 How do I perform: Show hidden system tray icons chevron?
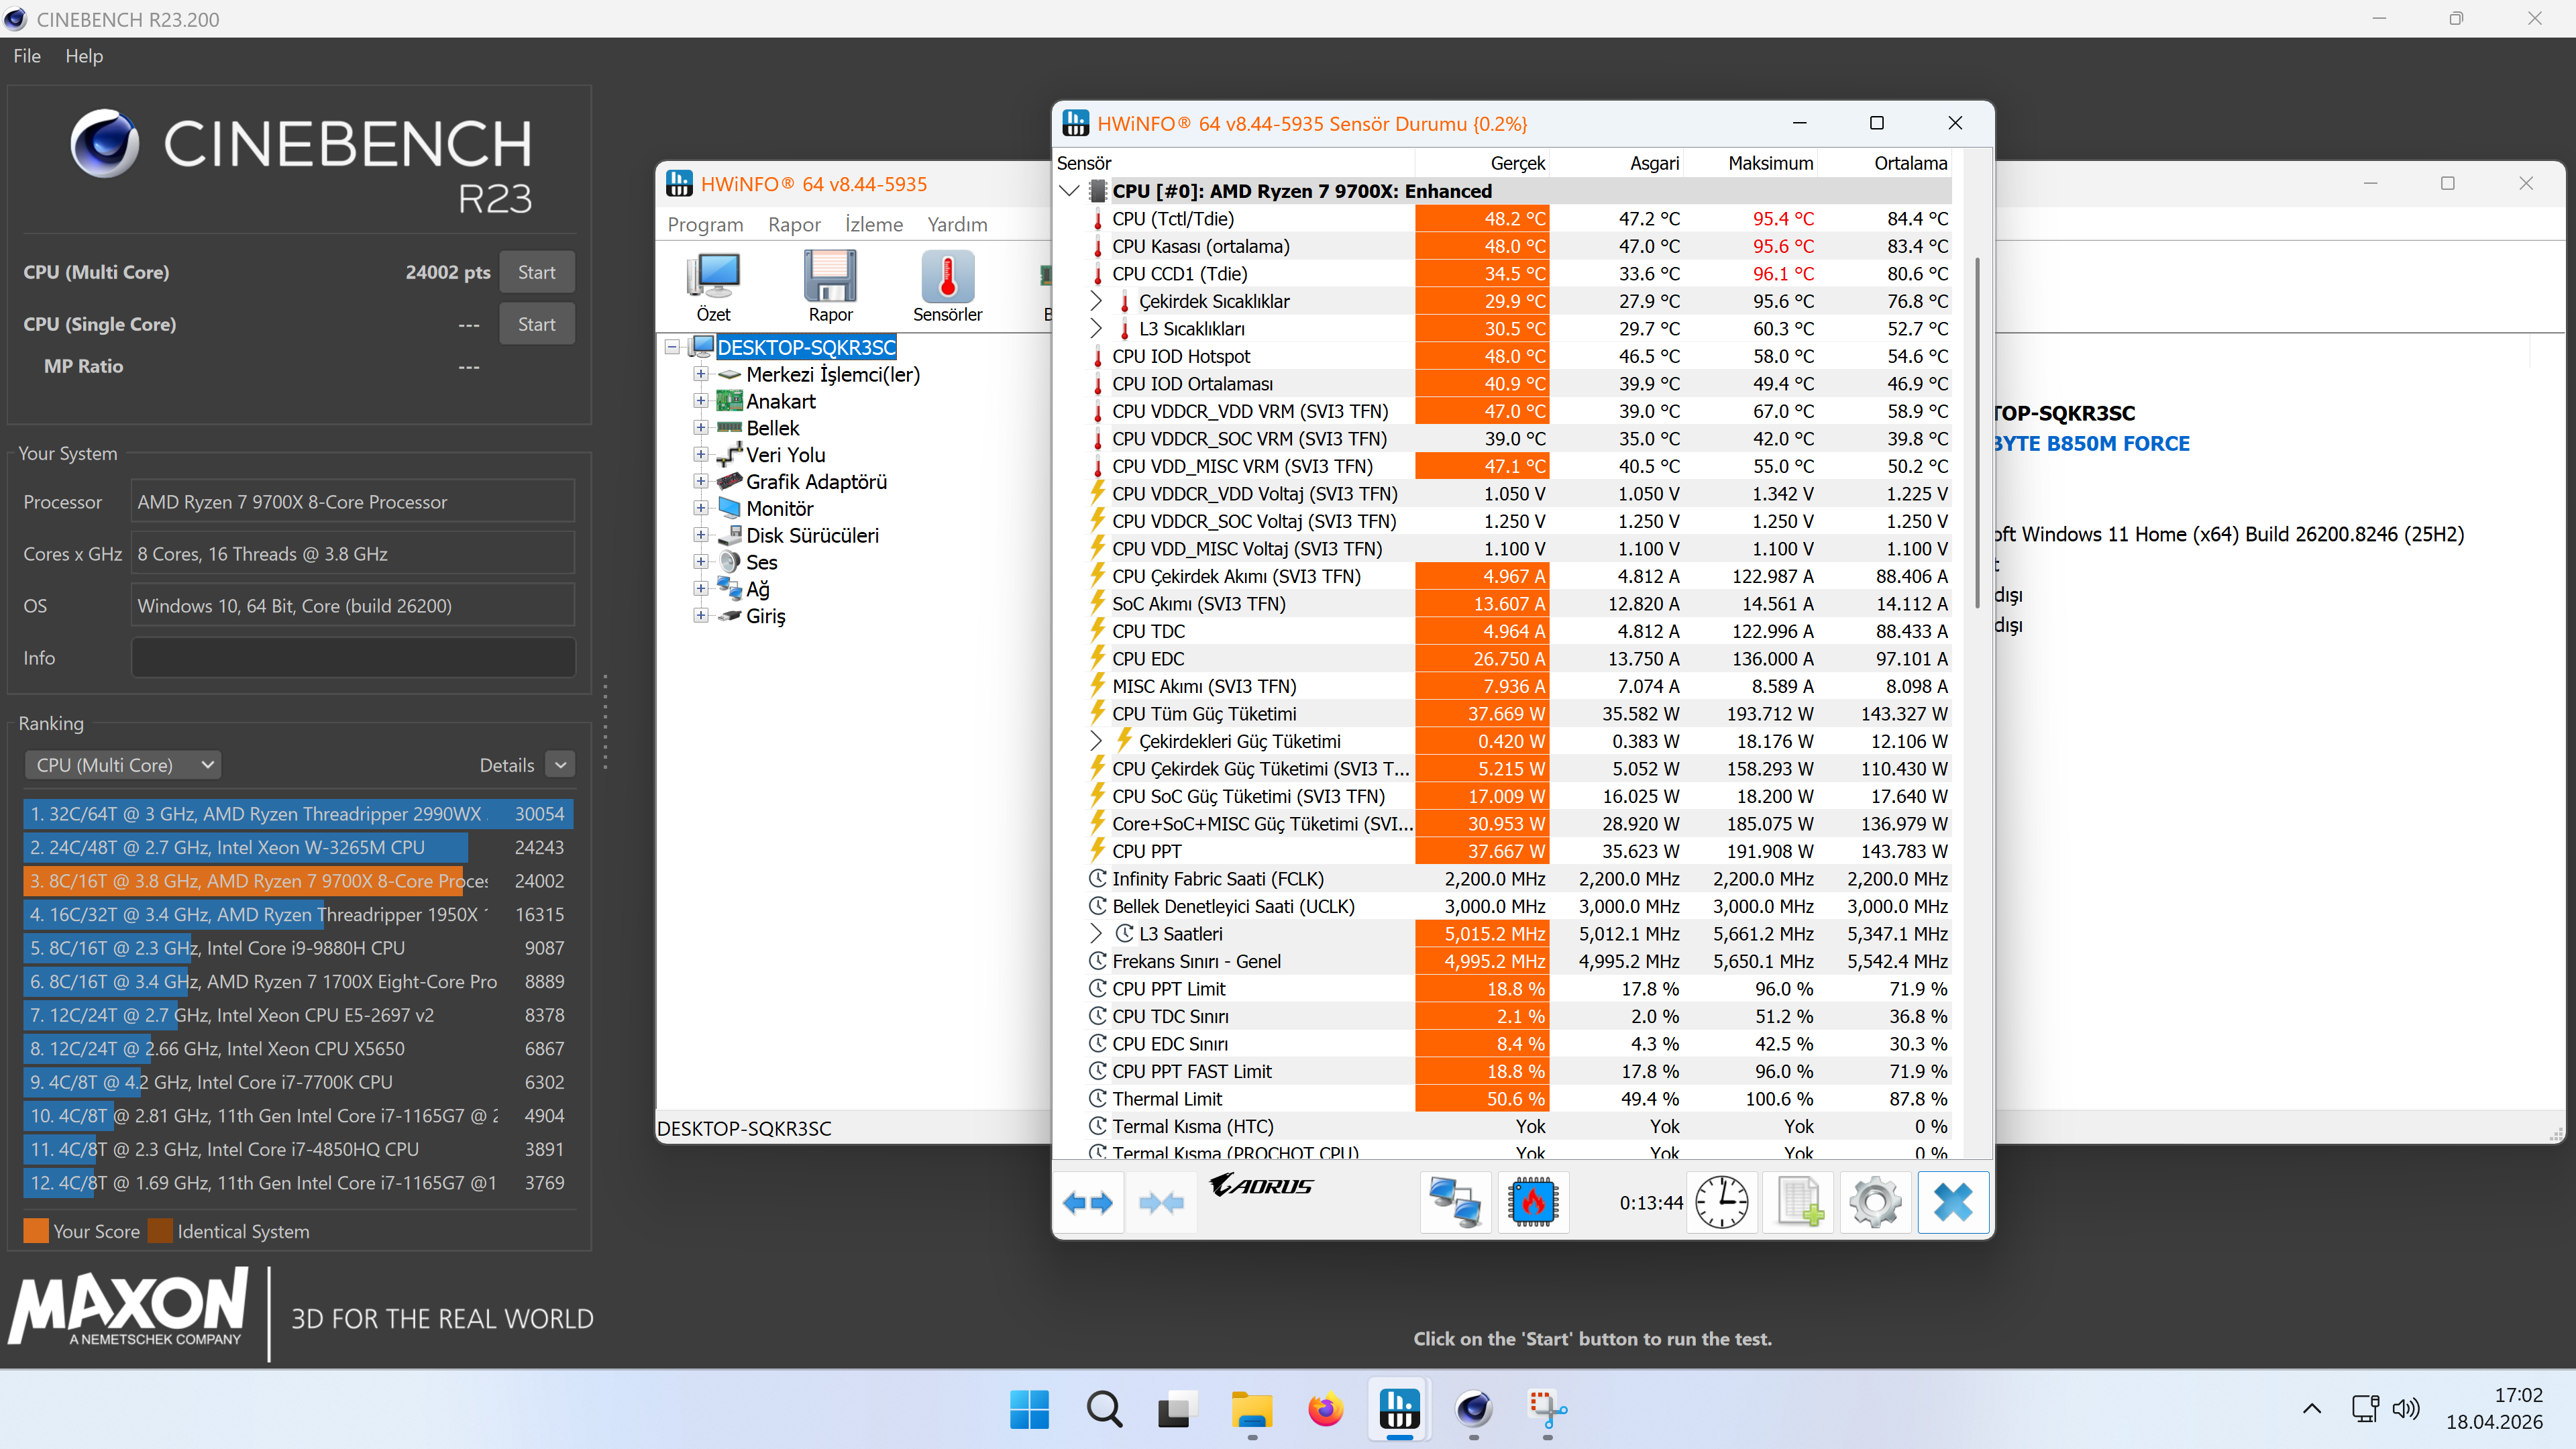tap(2312, 1408)
